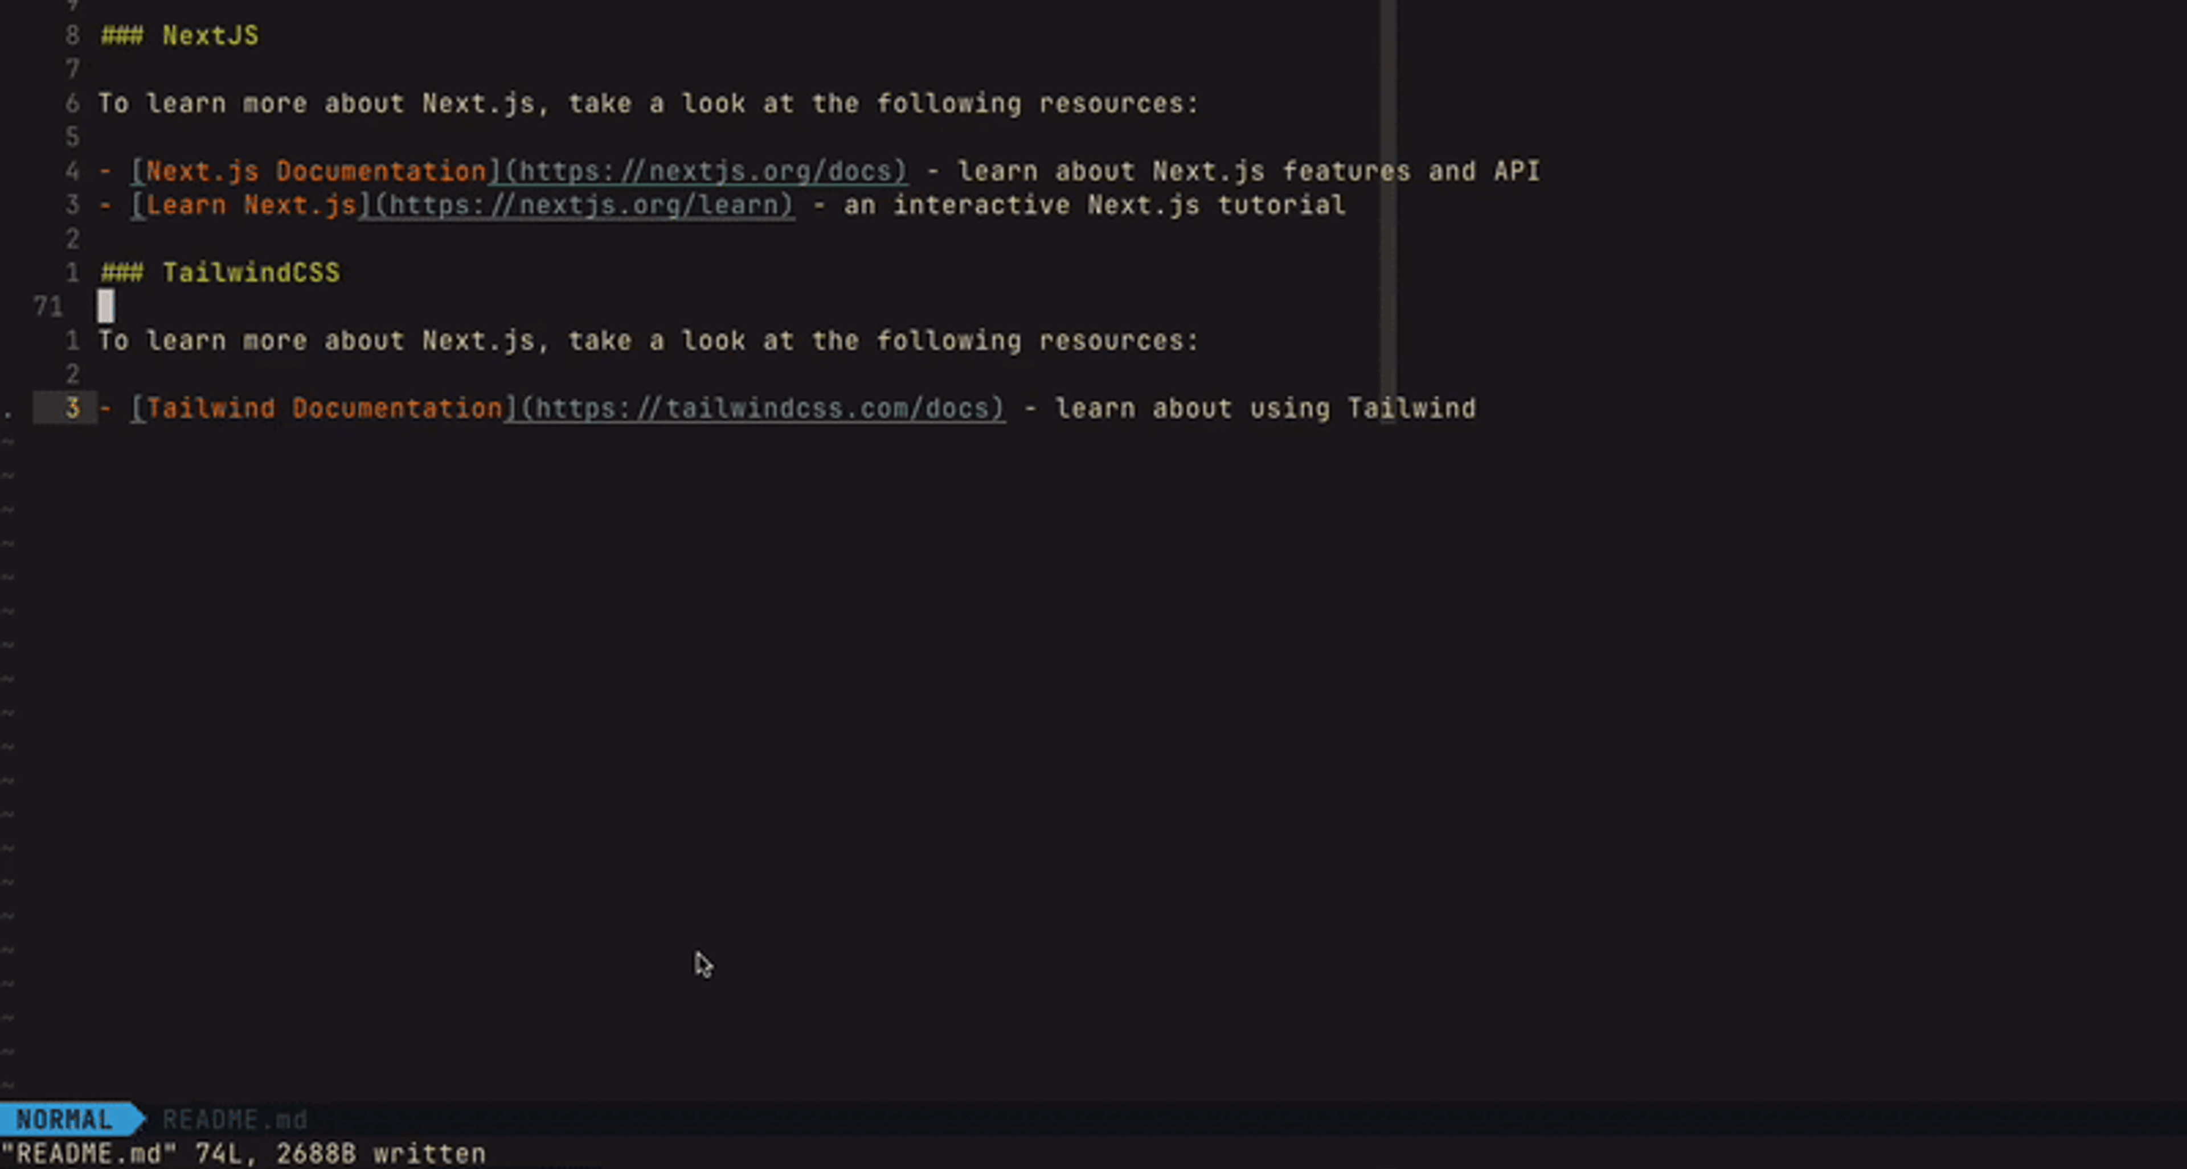Place cursor on the ### TailwindCSS heading
Screen dimensions: 2187x1169
tap(220, 273)
